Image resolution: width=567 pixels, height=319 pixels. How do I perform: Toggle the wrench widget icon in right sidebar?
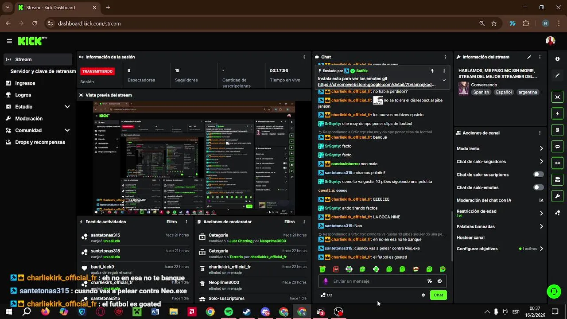pyautogui.click(x=557, y=196)
